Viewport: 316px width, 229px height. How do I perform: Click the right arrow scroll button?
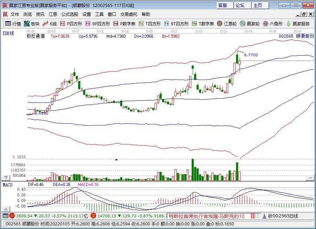click(x=310, y=178)
